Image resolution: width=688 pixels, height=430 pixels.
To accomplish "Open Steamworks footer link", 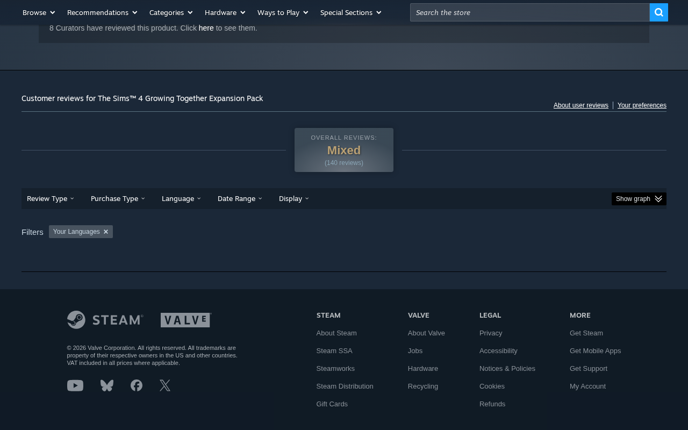I will pyautogui.click(x=335, y=369).
